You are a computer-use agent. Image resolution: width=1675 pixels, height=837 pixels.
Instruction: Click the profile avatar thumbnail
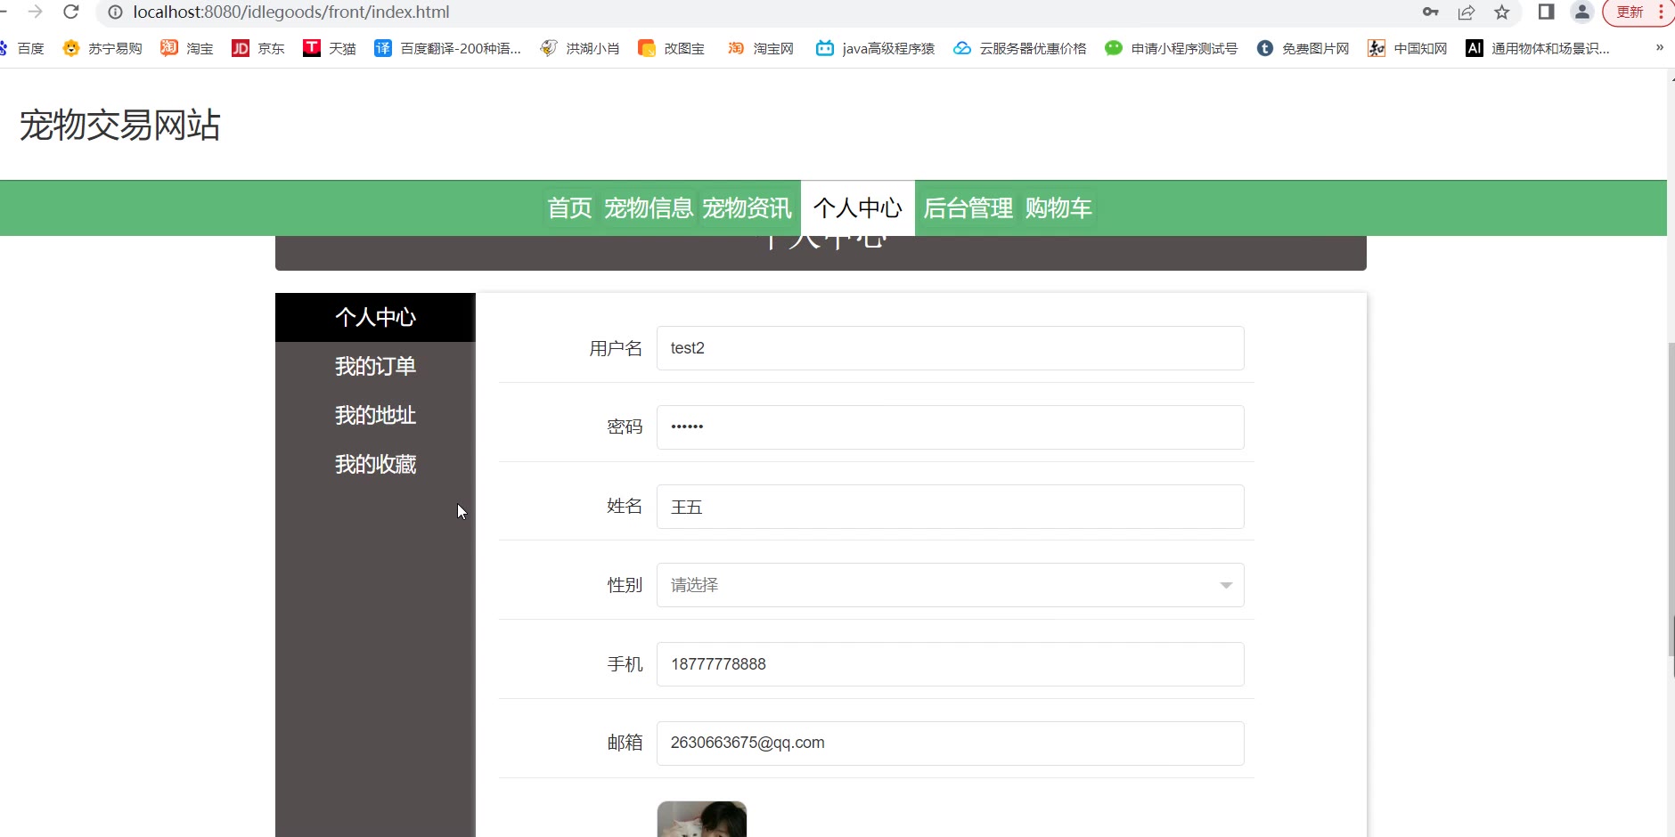[x=702, y=819]
